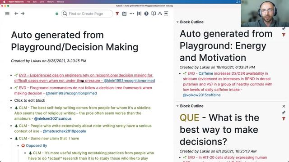289x162 pixels.
Task: Open the Edit menu
Action: (35, 2)
